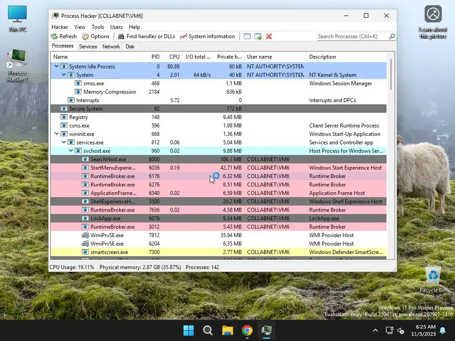Image resolution: width=455 pixels, height=341 pixels.
Task: Click the SearchHost.exe process icon
Action: [x=85, y=159]
